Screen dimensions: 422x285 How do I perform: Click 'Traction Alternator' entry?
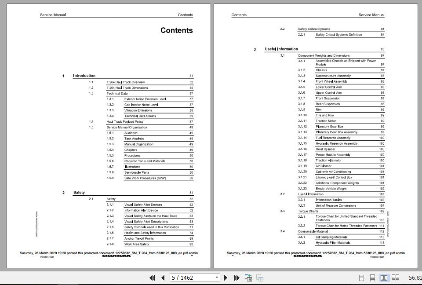(x=329, y=161)
